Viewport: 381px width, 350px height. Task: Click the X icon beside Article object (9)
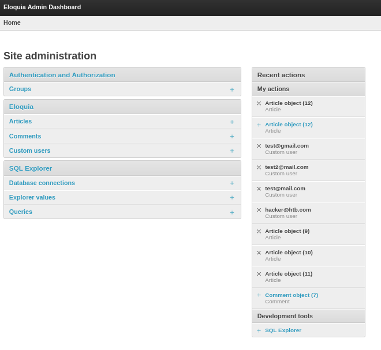(x=259, y=231)
